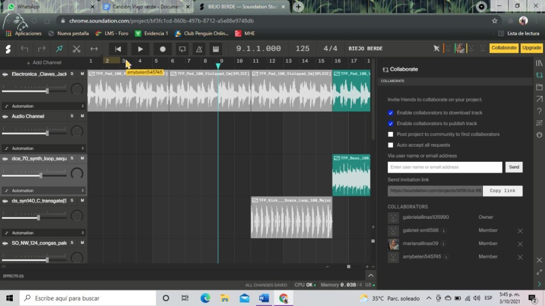The image size is (545, 306).
Task: Select the scissors cut tool
Action: click(77, 48)
